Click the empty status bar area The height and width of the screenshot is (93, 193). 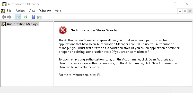click(x=68, y=90)
